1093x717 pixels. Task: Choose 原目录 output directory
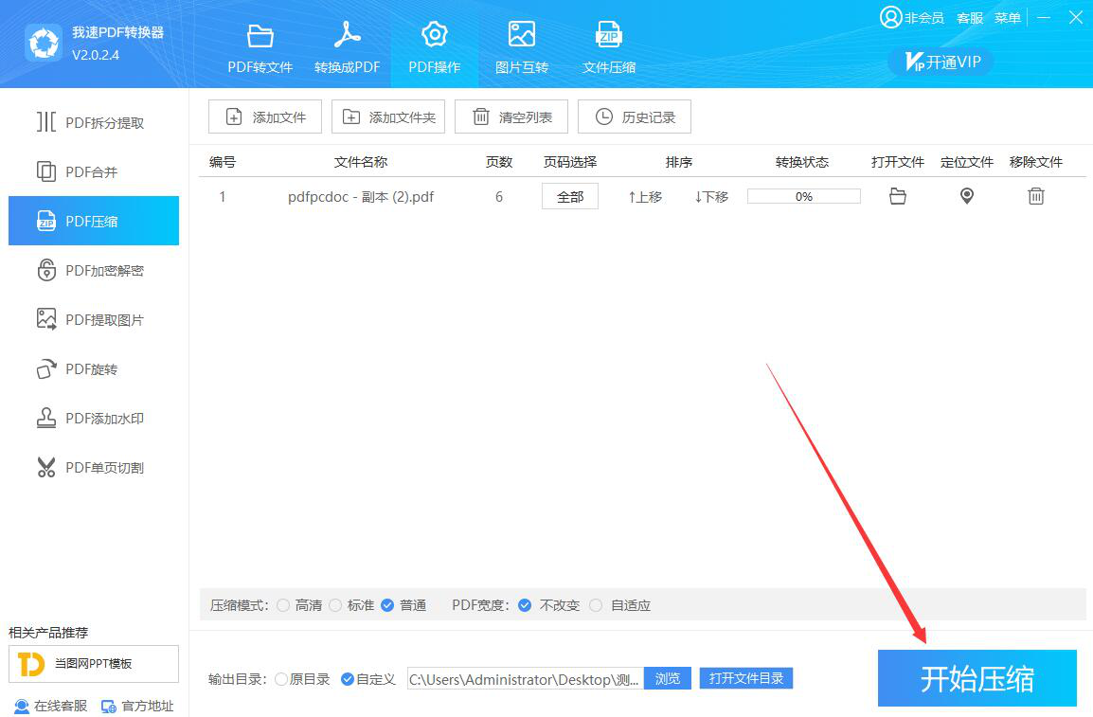[281, 679]
